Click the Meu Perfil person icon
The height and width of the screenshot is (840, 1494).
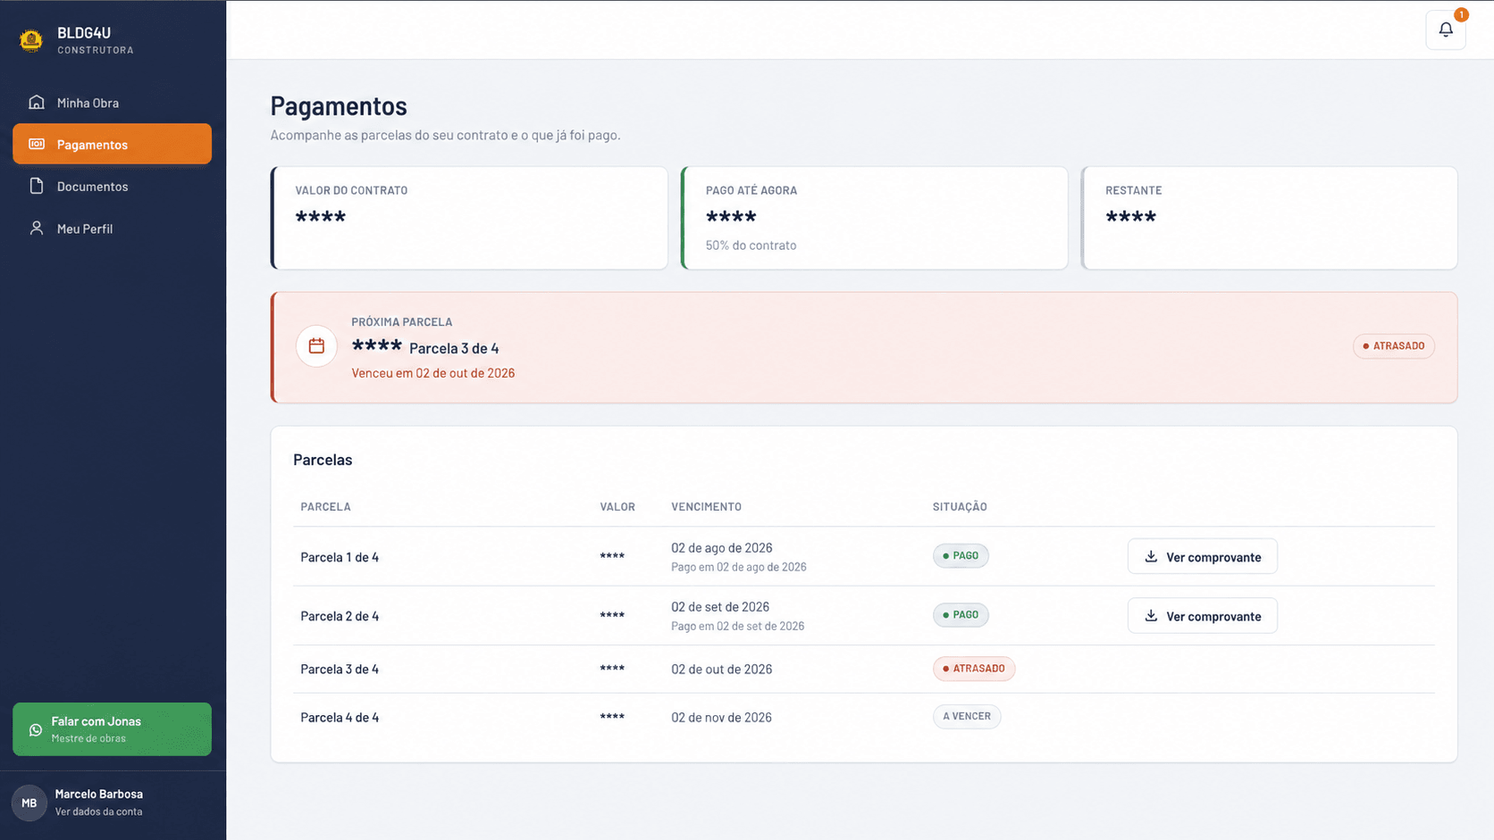tap(37, 228)
